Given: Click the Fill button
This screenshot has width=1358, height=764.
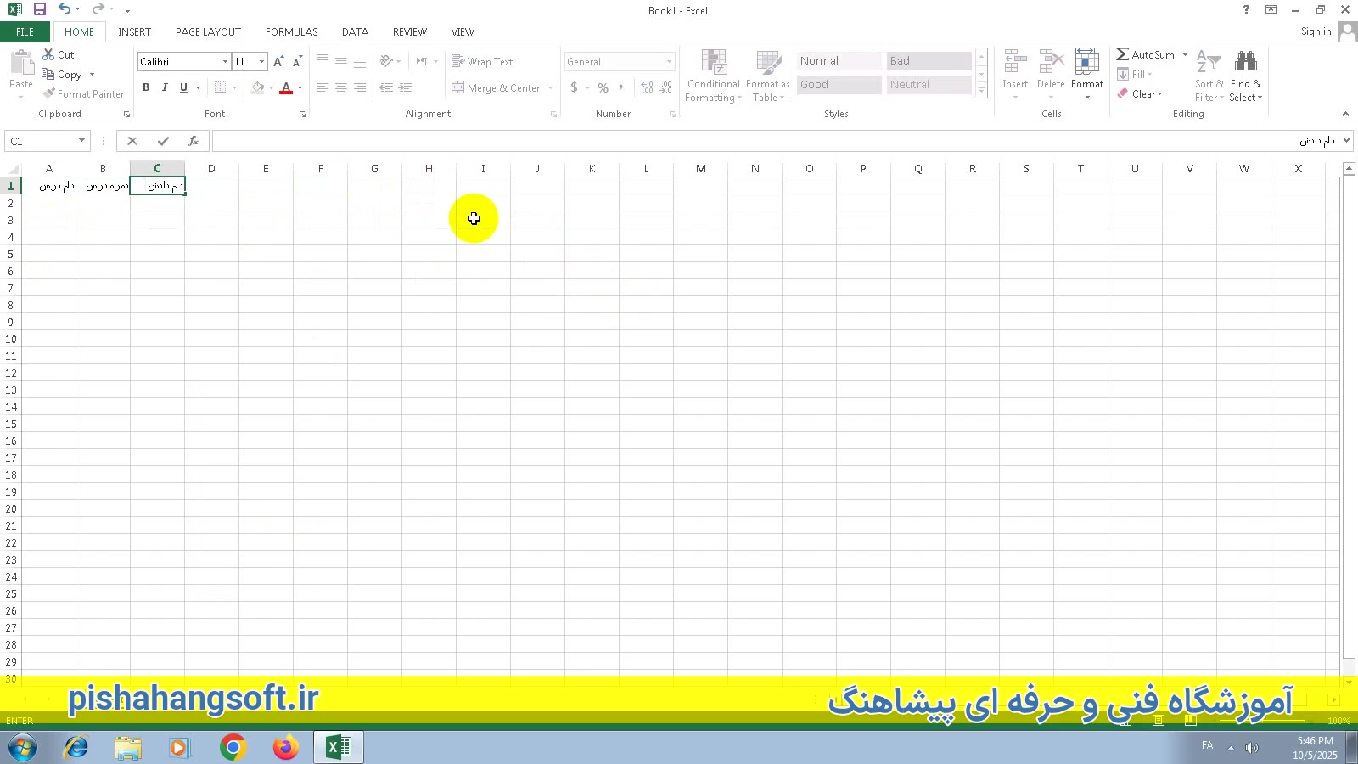Looking at the screenshot, I should [x=1134, y=75].
